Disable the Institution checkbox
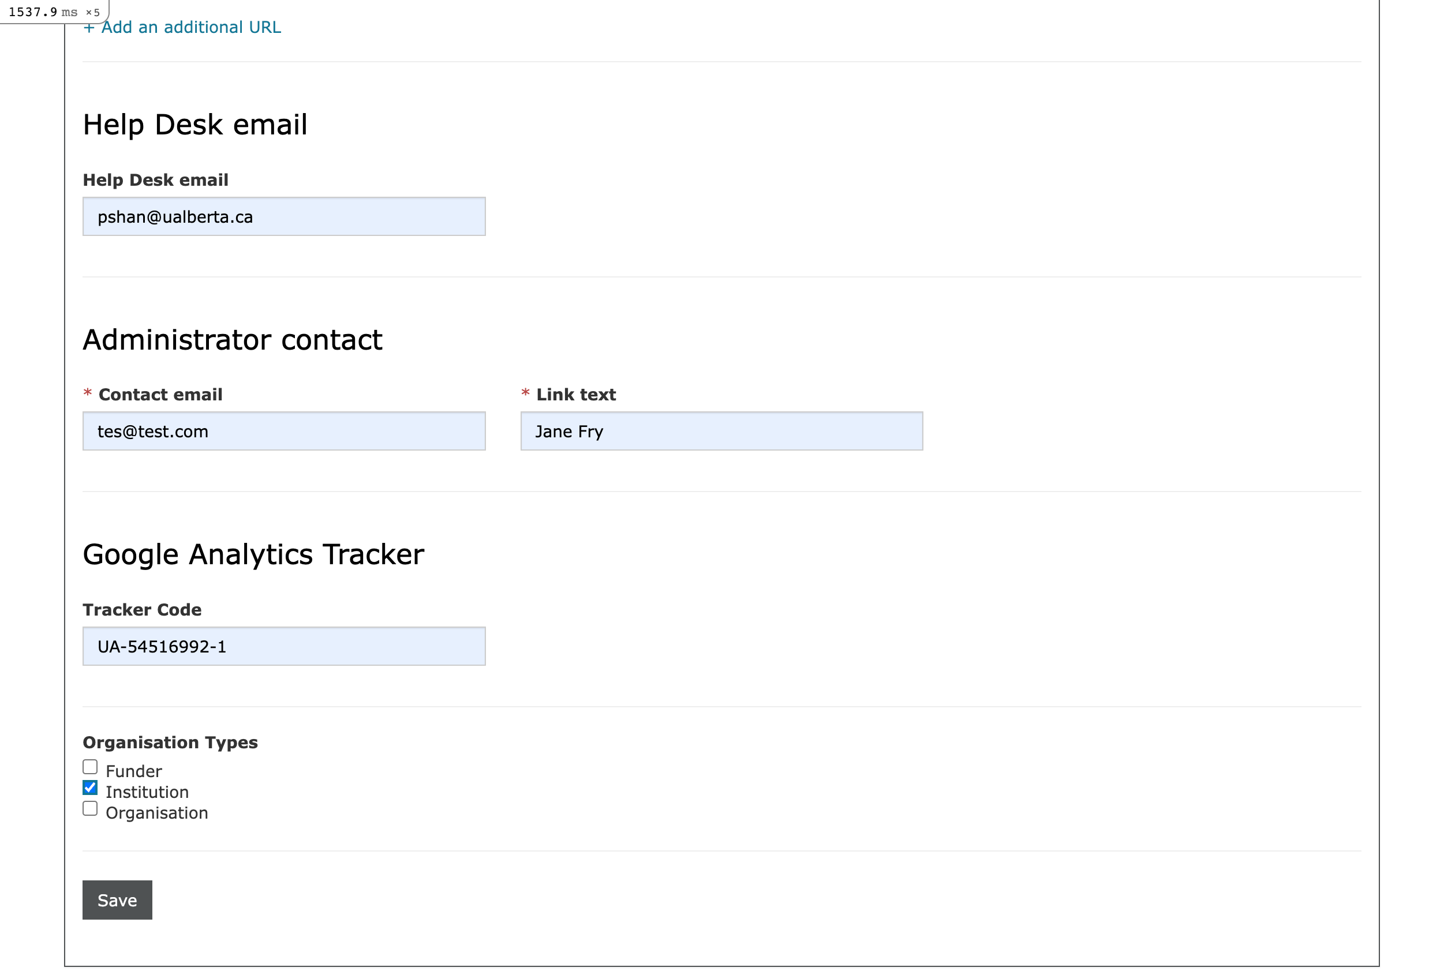This screenshot has height=975, width=1444. point(90,787)
